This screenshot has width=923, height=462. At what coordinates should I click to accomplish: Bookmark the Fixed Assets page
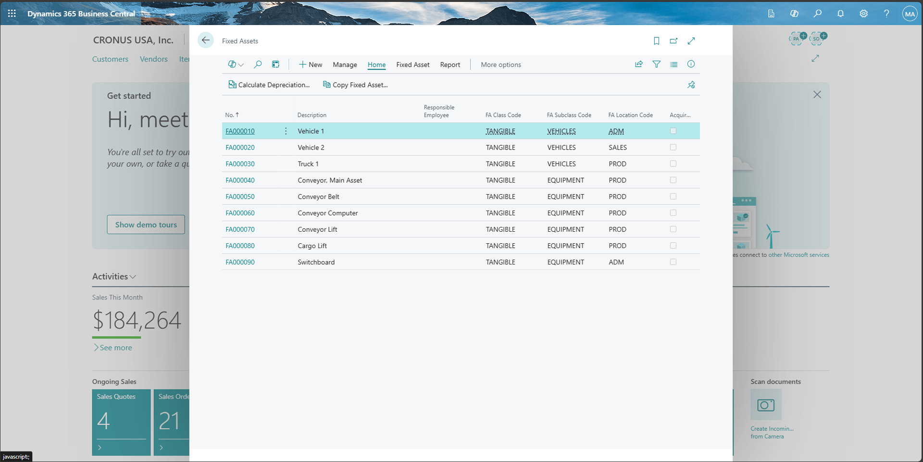point(657,41)
